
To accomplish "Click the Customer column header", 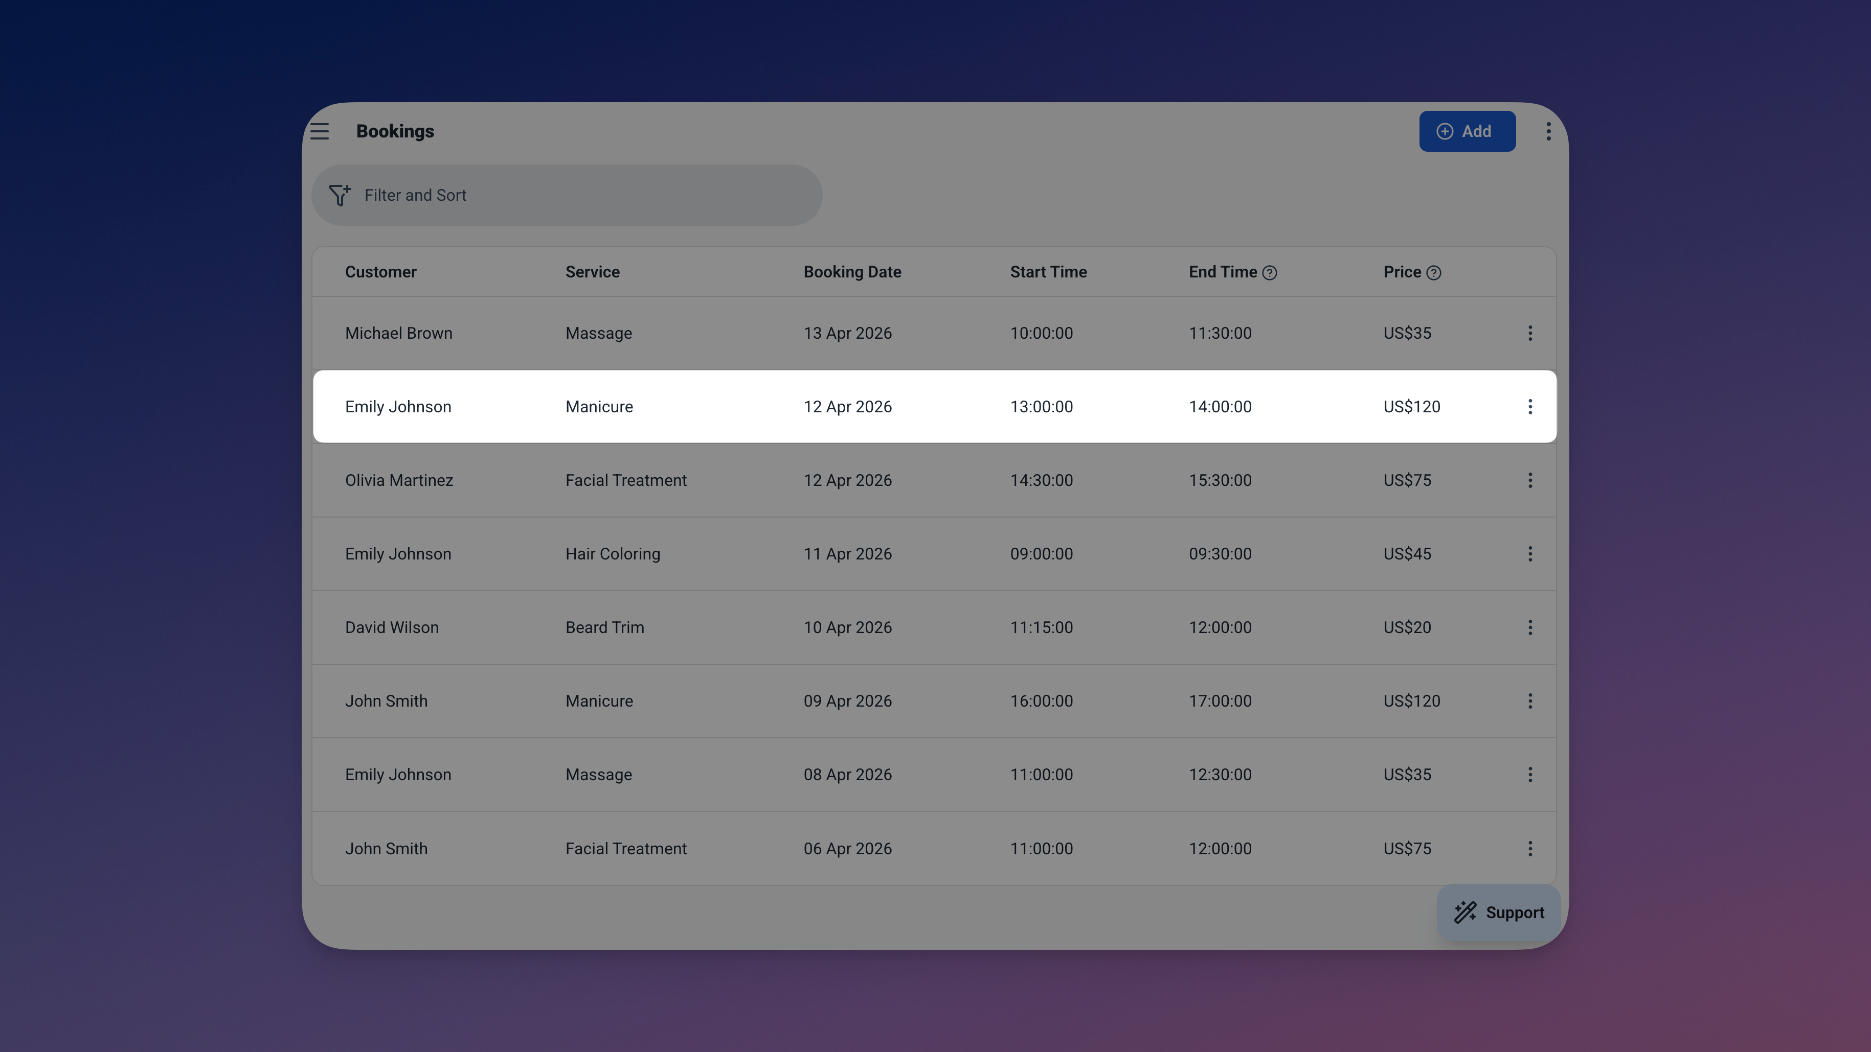I will click(x=380, y=272).
